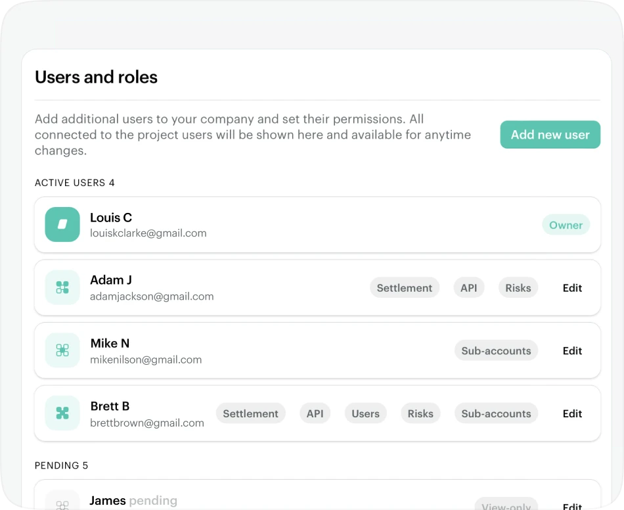Click Brett B's avatar icon
Viewport: 624px width, 510px height.
[62, 413]
